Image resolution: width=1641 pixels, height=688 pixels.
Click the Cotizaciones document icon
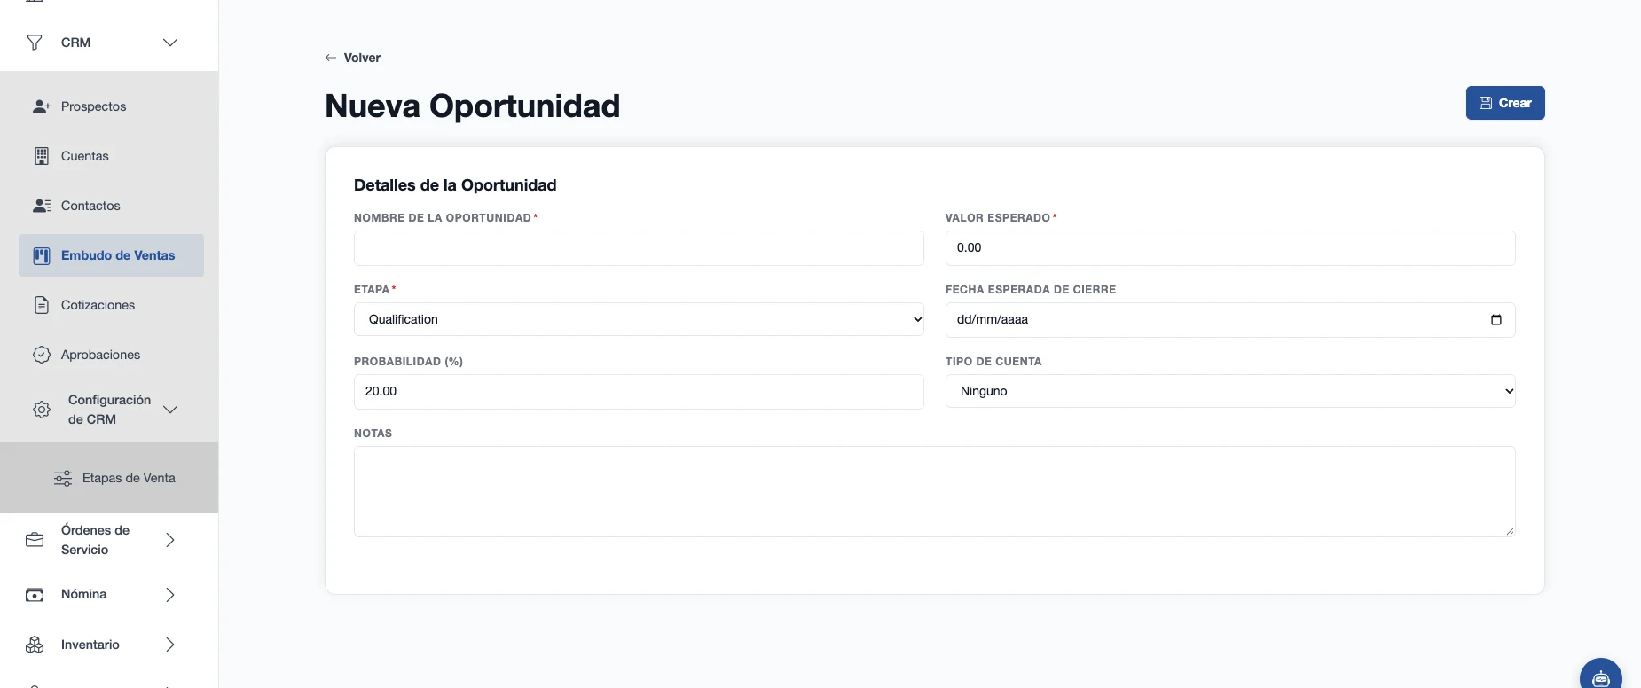[42, 305]
